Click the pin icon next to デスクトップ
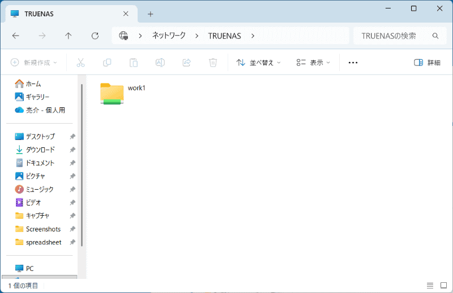Image resolution: width=453 pixels, height=293 pixels. [x=72, y=137]
